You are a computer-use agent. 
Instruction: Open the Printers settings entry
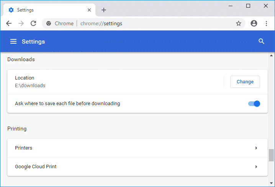click(24, 148)
